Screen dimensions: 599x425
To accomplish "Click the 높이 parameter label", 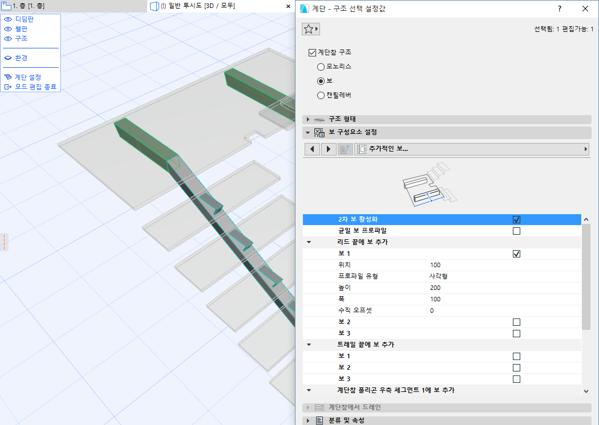I will pyautogui.click(x=344, y=288).
